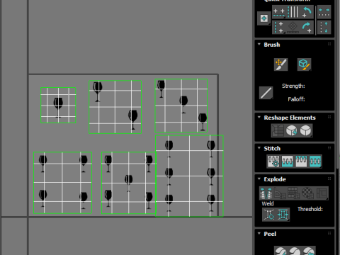Screen dimensions: 340x255
Task: Select the UV cluster with six wine glasses
Action: (x=189, y=176)
